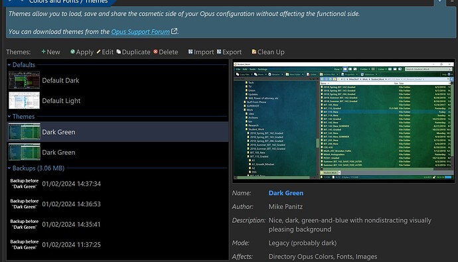Select the Default Light theme thumbnail

pyautogui.click(x=25, y=100)
